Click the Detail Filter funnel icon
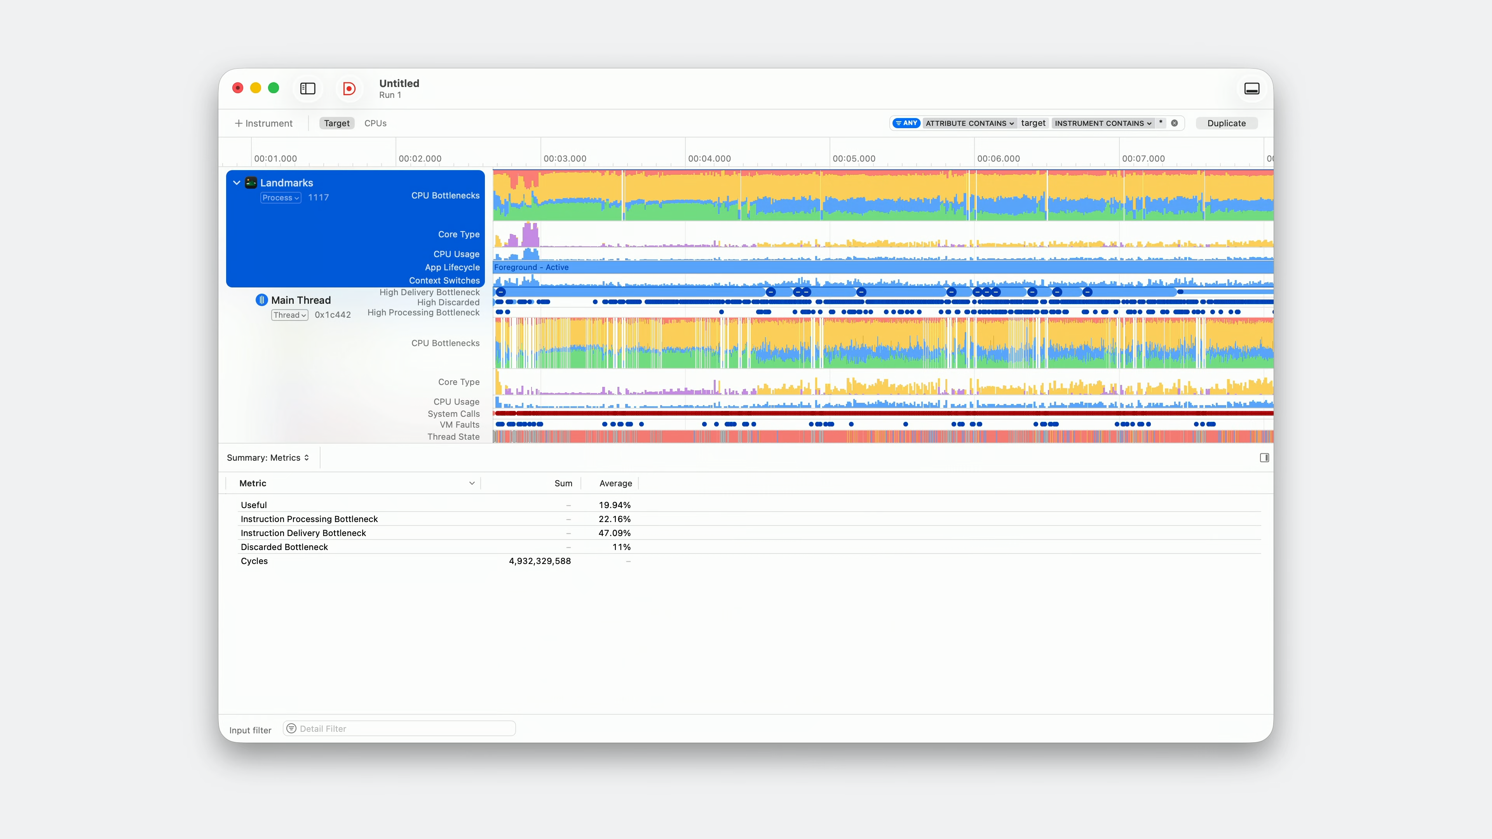The height and width of the screenshot is (839, 1492). [x=292, y=728]
